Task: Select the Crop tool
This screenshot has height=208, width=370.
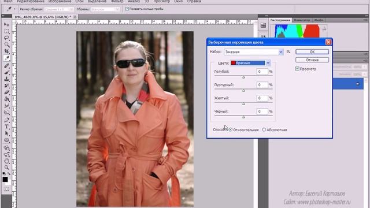Action: pyautogui.click(x=6, y=51)
